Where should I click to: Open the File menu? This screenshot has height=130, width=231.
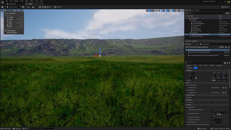(x=7, y=1)
